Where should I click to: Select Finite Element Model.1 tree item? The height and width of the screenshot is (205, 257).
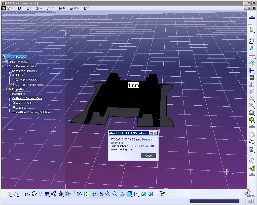(x=22, y=66)
